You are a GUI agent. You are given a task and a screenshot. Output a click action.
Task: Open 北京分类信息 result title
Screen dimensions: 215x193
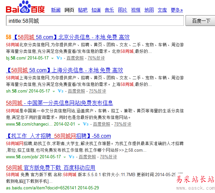pyautogui.click(x=71, y=37)
